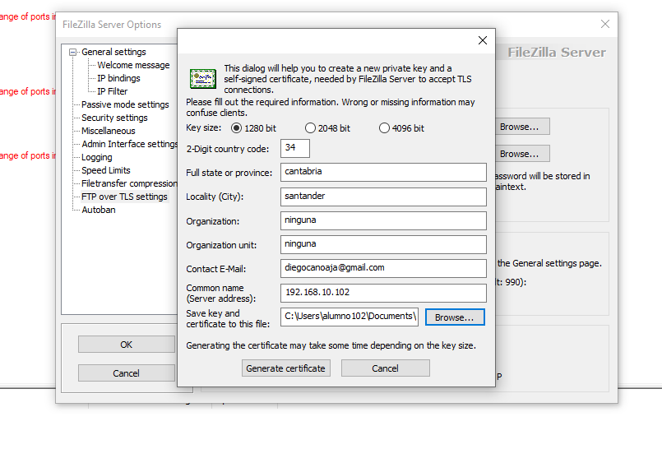Click the Full state or province field
The height and width of the screenshot is (449, 662).
pos(383,172)
